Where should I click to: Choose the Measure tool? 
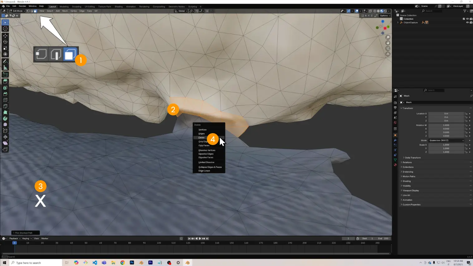[x=5, y=68]
